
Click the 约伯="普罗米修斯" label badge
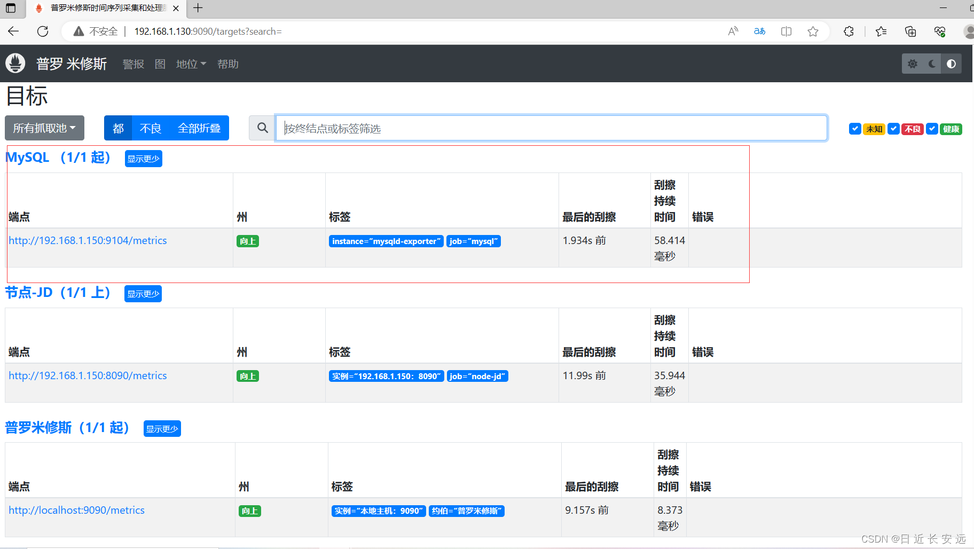point(467,511)
